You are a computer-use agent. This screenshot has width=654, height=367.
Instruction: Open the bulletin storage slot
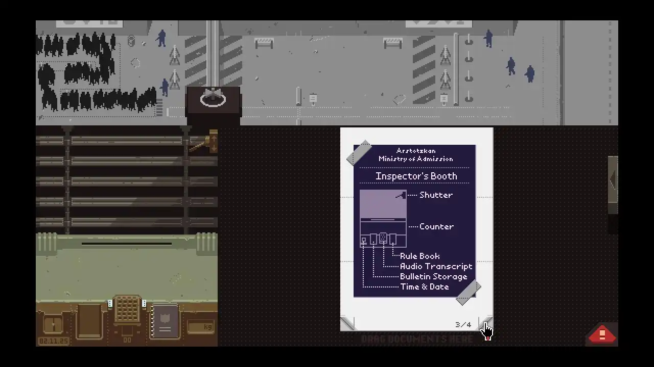click(89, 321)
